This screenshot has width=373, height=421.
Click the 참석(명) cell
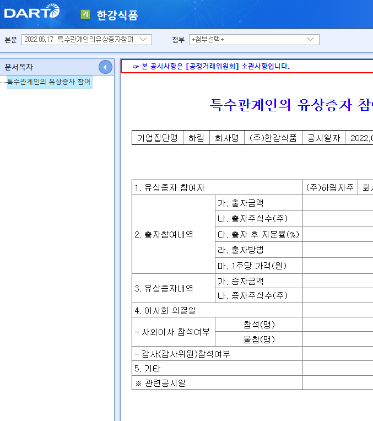(x=259, y=325)
